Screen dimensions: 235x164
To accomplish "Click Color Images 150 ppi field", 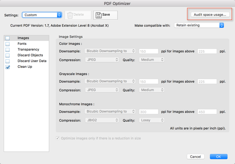I will [x=149, y=51].
